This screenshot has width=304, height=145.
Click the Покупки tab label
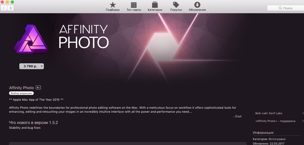point(176,10)
